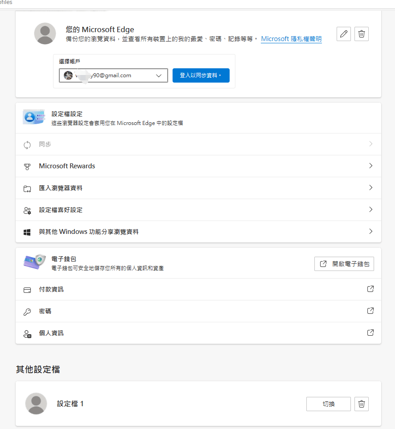The image size is (395, 429).
Task: Click the Windows logo icon
Action: click(x=27, y=232)
